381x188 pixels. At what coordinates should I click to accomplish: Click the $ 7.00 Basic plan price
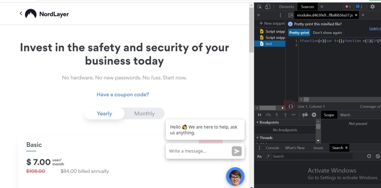[39, 162]
